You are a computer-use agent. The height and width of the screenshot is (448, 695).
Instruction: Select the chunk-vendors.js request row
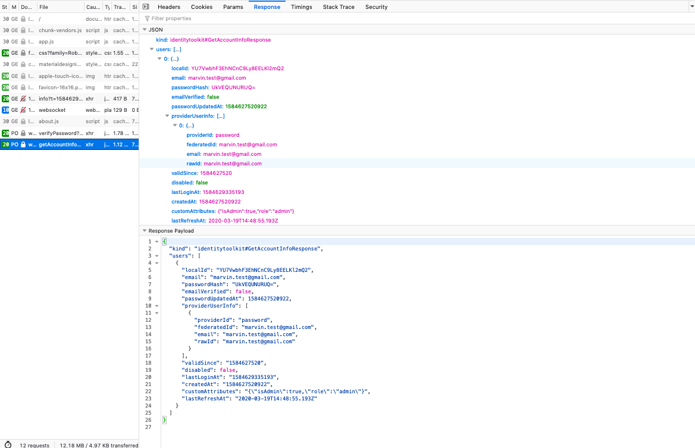click(x=60, y=30)
